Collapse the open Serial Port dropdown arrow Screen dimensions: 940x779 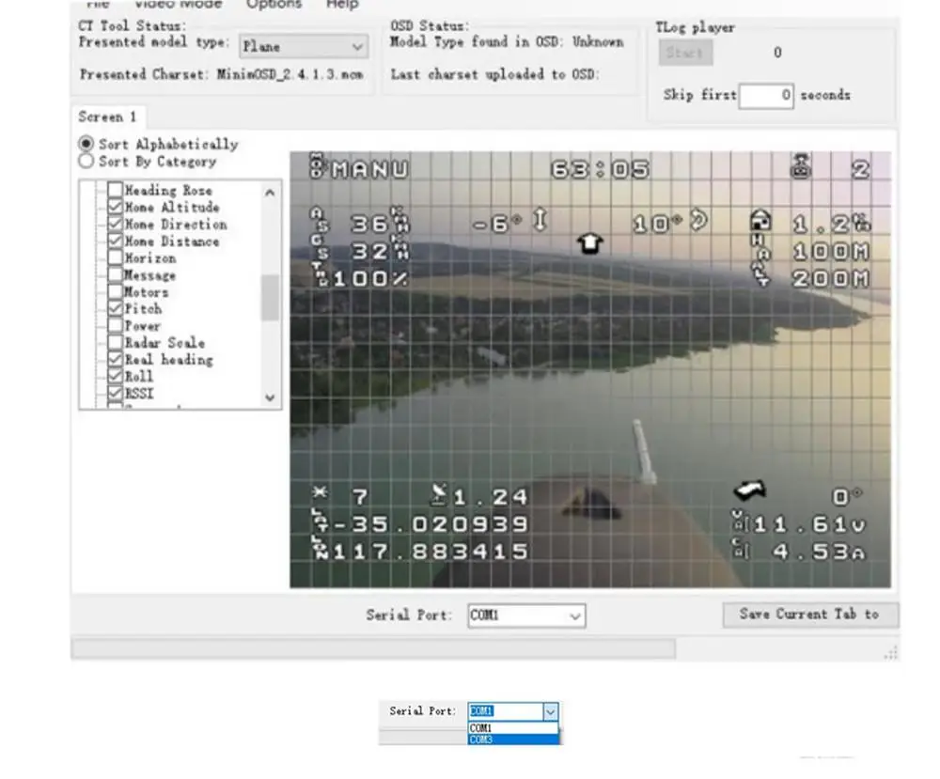click(550, 712)
